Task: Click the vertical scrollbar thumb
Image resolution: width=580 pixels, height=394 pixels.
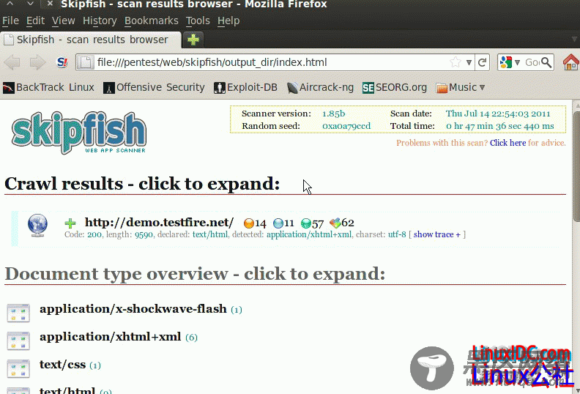Action: [576, 166]
